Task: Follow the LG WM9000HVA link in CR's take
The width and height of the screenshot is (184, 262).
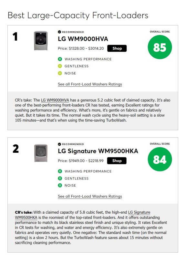Action: tap(55, 100)
